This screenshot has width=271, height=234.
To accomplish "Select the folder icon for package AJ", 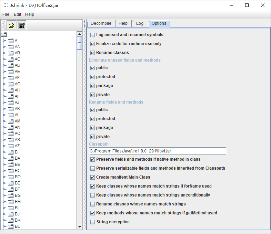I will pyautogui.click(x=11, y=103).
